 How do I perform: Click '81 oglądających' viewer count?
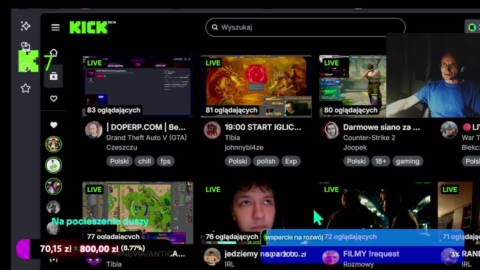231,110
